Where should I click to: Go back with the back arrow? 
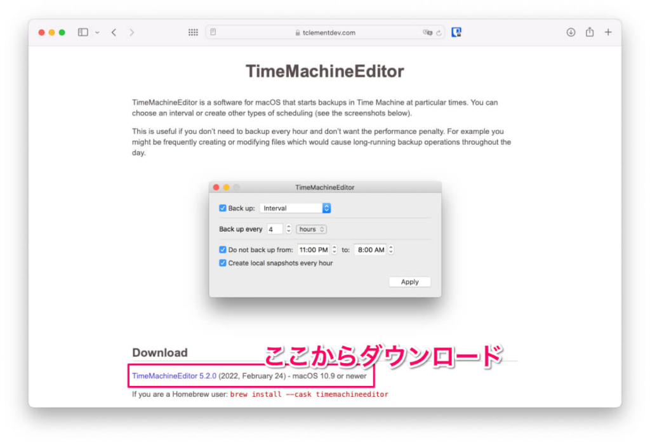(114, 32)
